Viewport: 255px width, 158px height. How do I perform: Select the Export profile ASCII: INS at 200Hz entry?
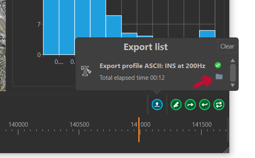click(x=152, y=66)
